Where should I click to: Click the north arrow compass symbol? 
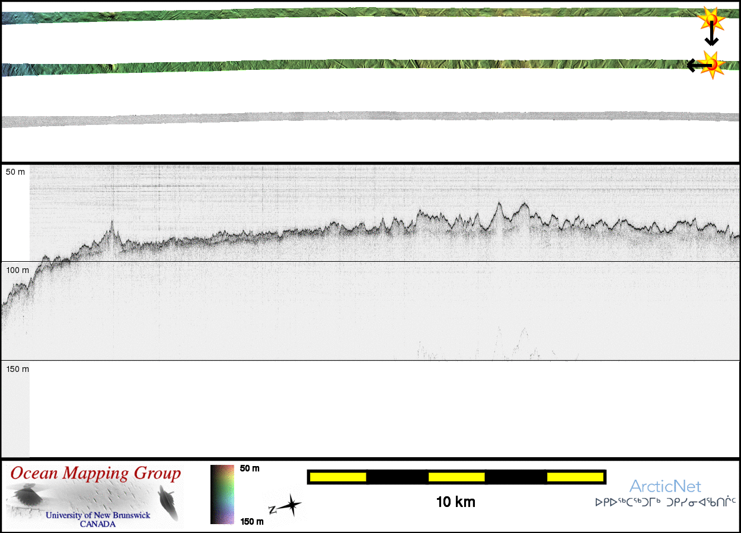tap(286, 506)
